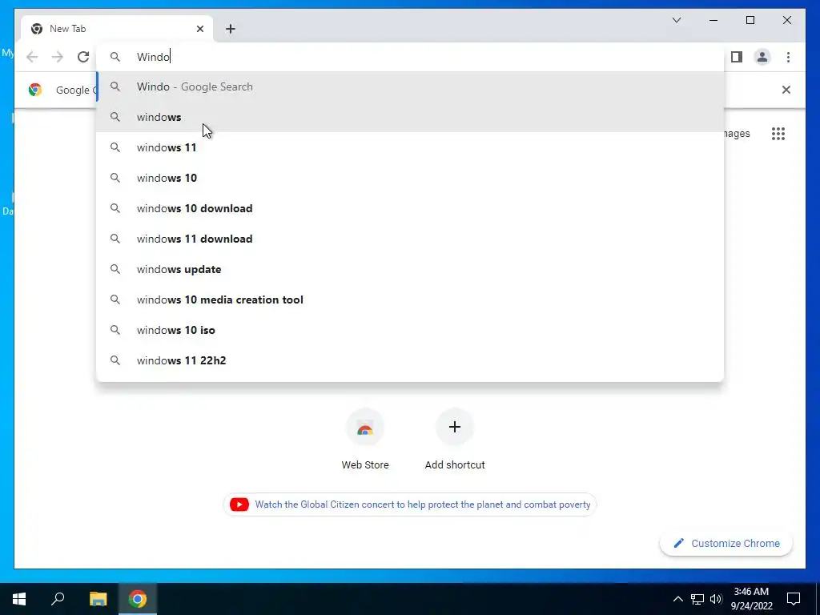820x615 pixels.
Task: Open taskbar search magnifier
Action: click(x=58, y=599)
